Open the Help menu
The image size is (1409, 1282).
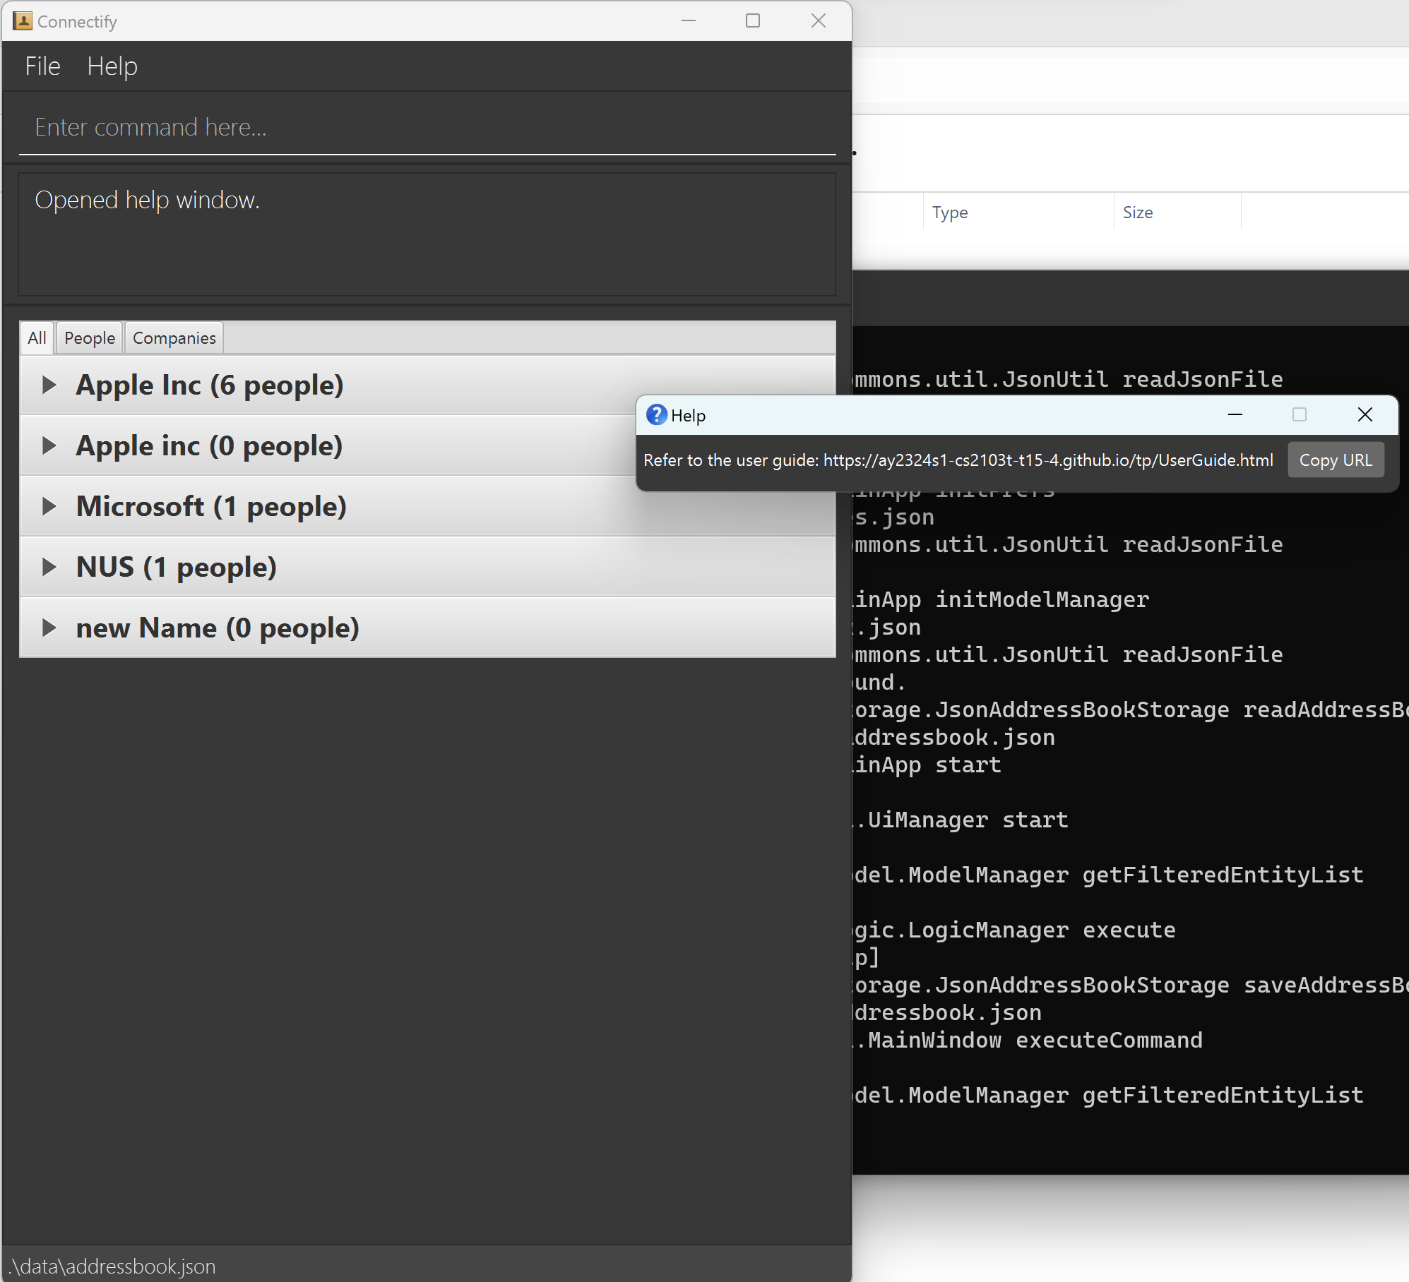coord(112,66)
